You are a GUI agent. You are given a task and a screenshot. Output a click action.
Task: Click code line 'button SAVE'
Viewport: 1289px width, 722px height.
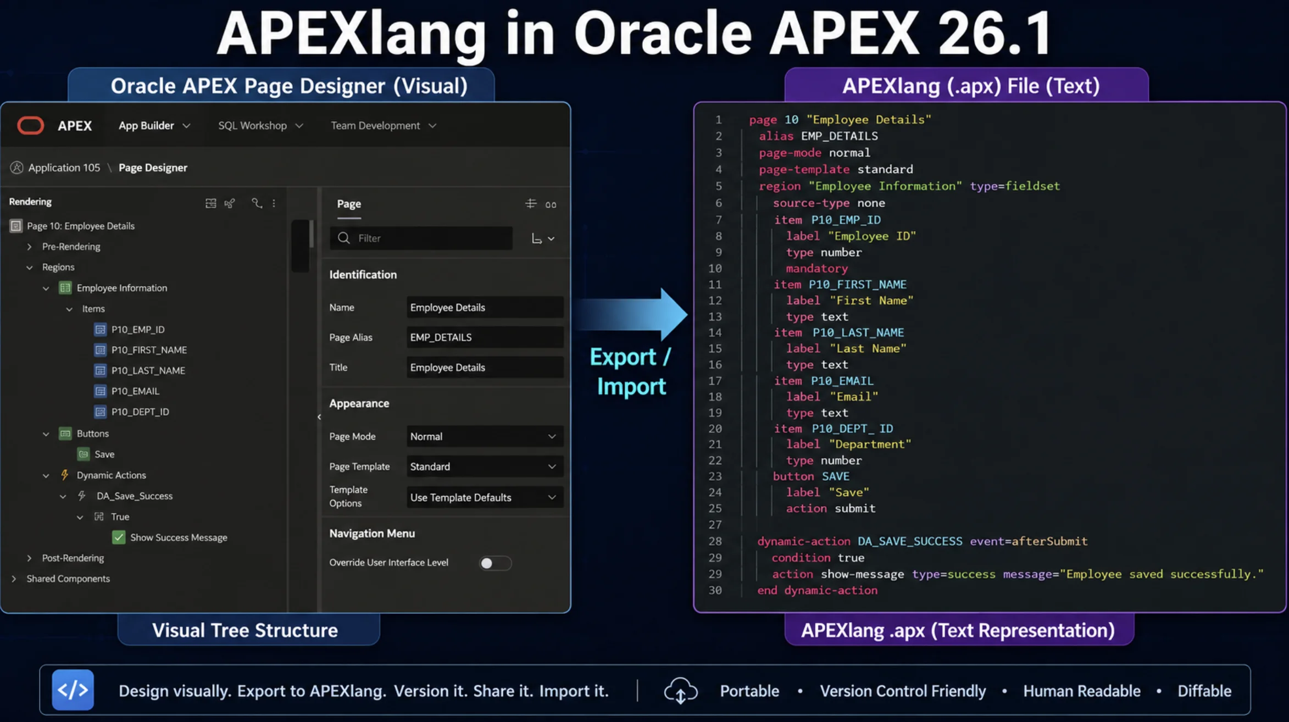[811, 476]
